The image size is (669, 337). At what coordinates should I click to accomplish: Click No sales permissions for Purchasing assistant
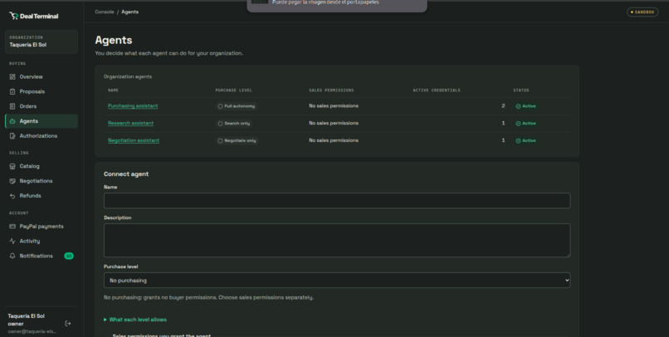tap(334, 105)
